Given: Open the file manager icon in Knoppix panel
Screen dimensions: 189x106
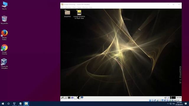Looking at the screenshot, I should click(x=66, y=98).
